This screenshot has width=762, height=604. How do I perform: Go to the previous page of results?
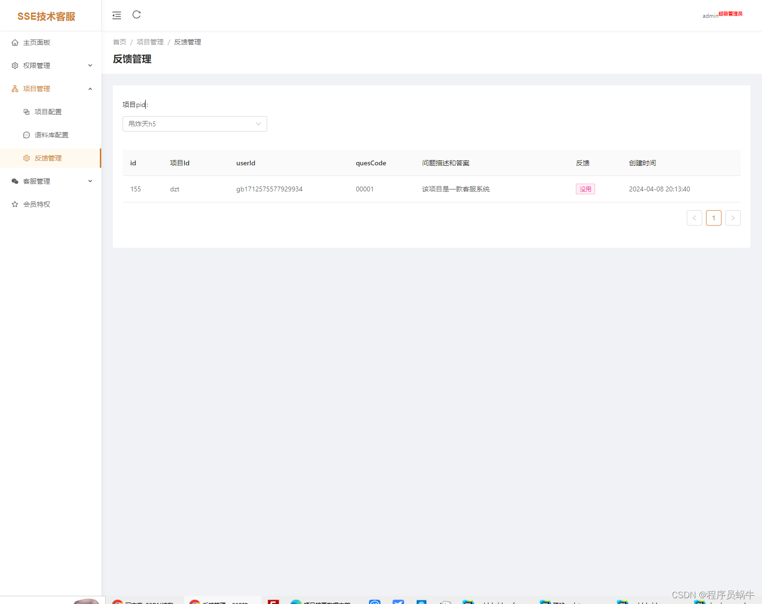(x=694, y=218)
